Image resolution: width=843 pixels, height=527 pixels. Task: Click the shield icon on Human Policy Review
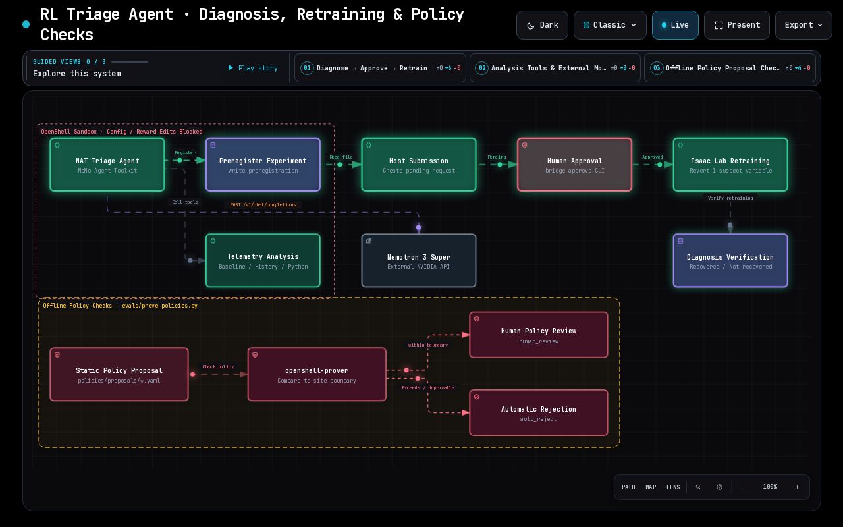point(477,319)
